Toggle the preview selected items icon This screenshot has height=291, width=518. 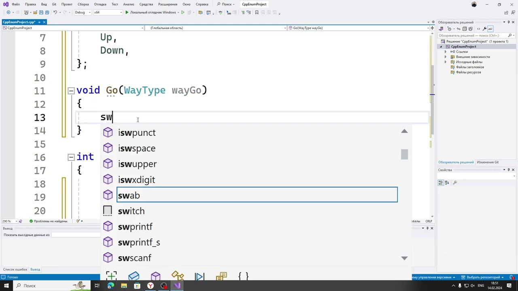pos(490,29)
